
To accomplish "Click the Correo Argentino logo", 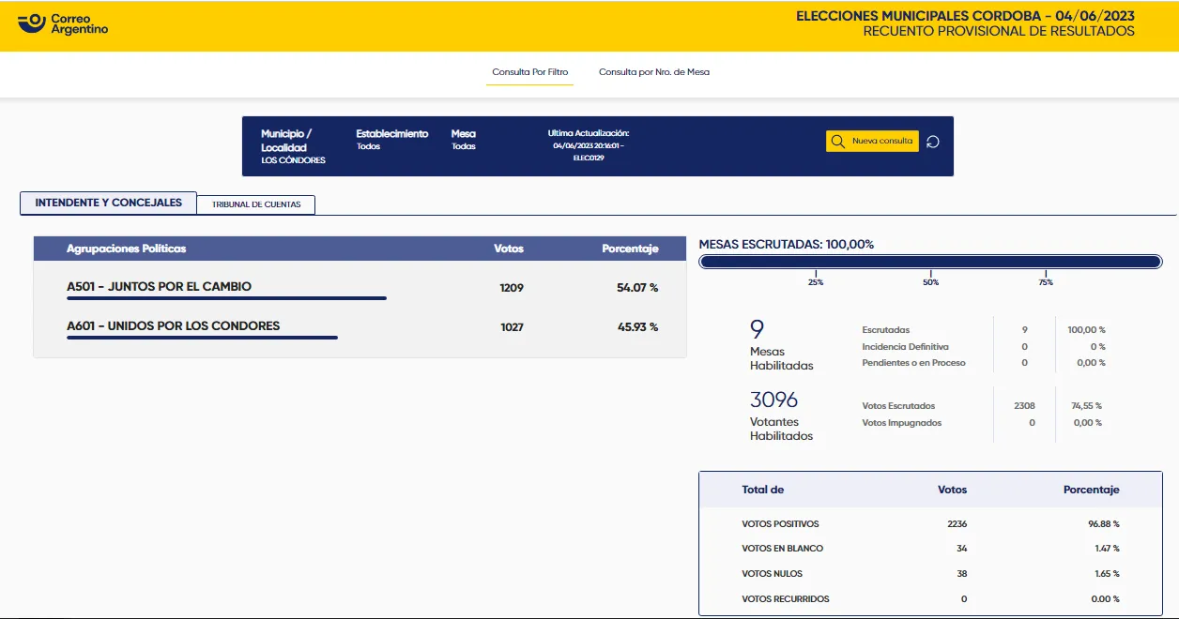I will (x=64, y=23).
